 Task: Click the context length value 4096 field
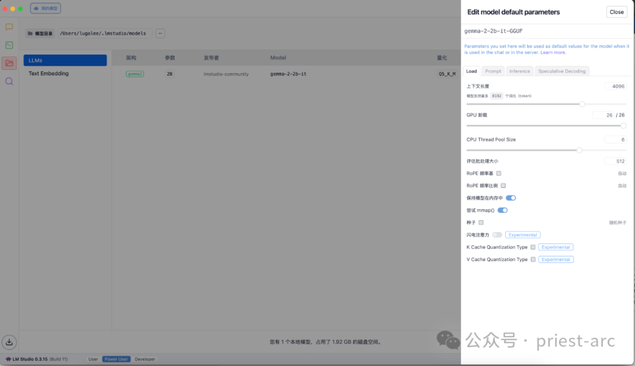[x=615, y=86]
